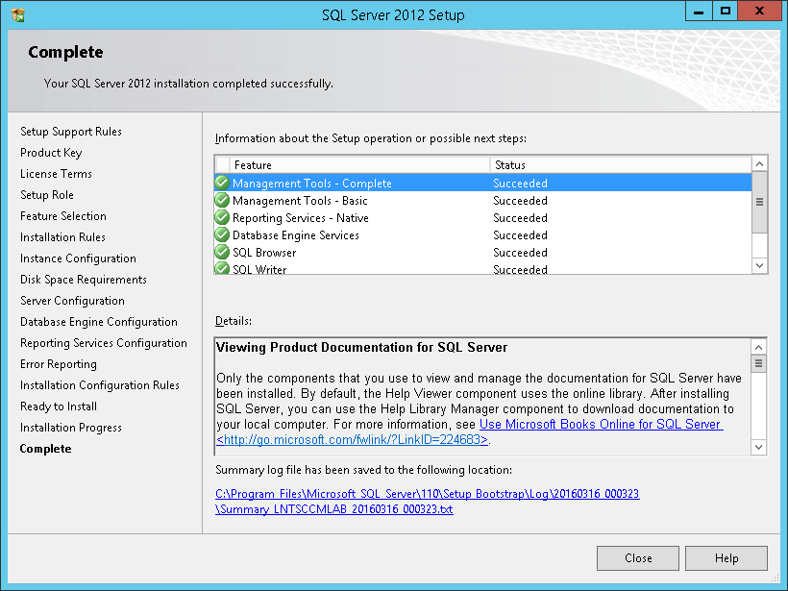Image resolution: width=788 pixels, height=591 pixels.
Task: Open the Setup Bootstrap Log folder path link
Action: (x=428, y=494)
